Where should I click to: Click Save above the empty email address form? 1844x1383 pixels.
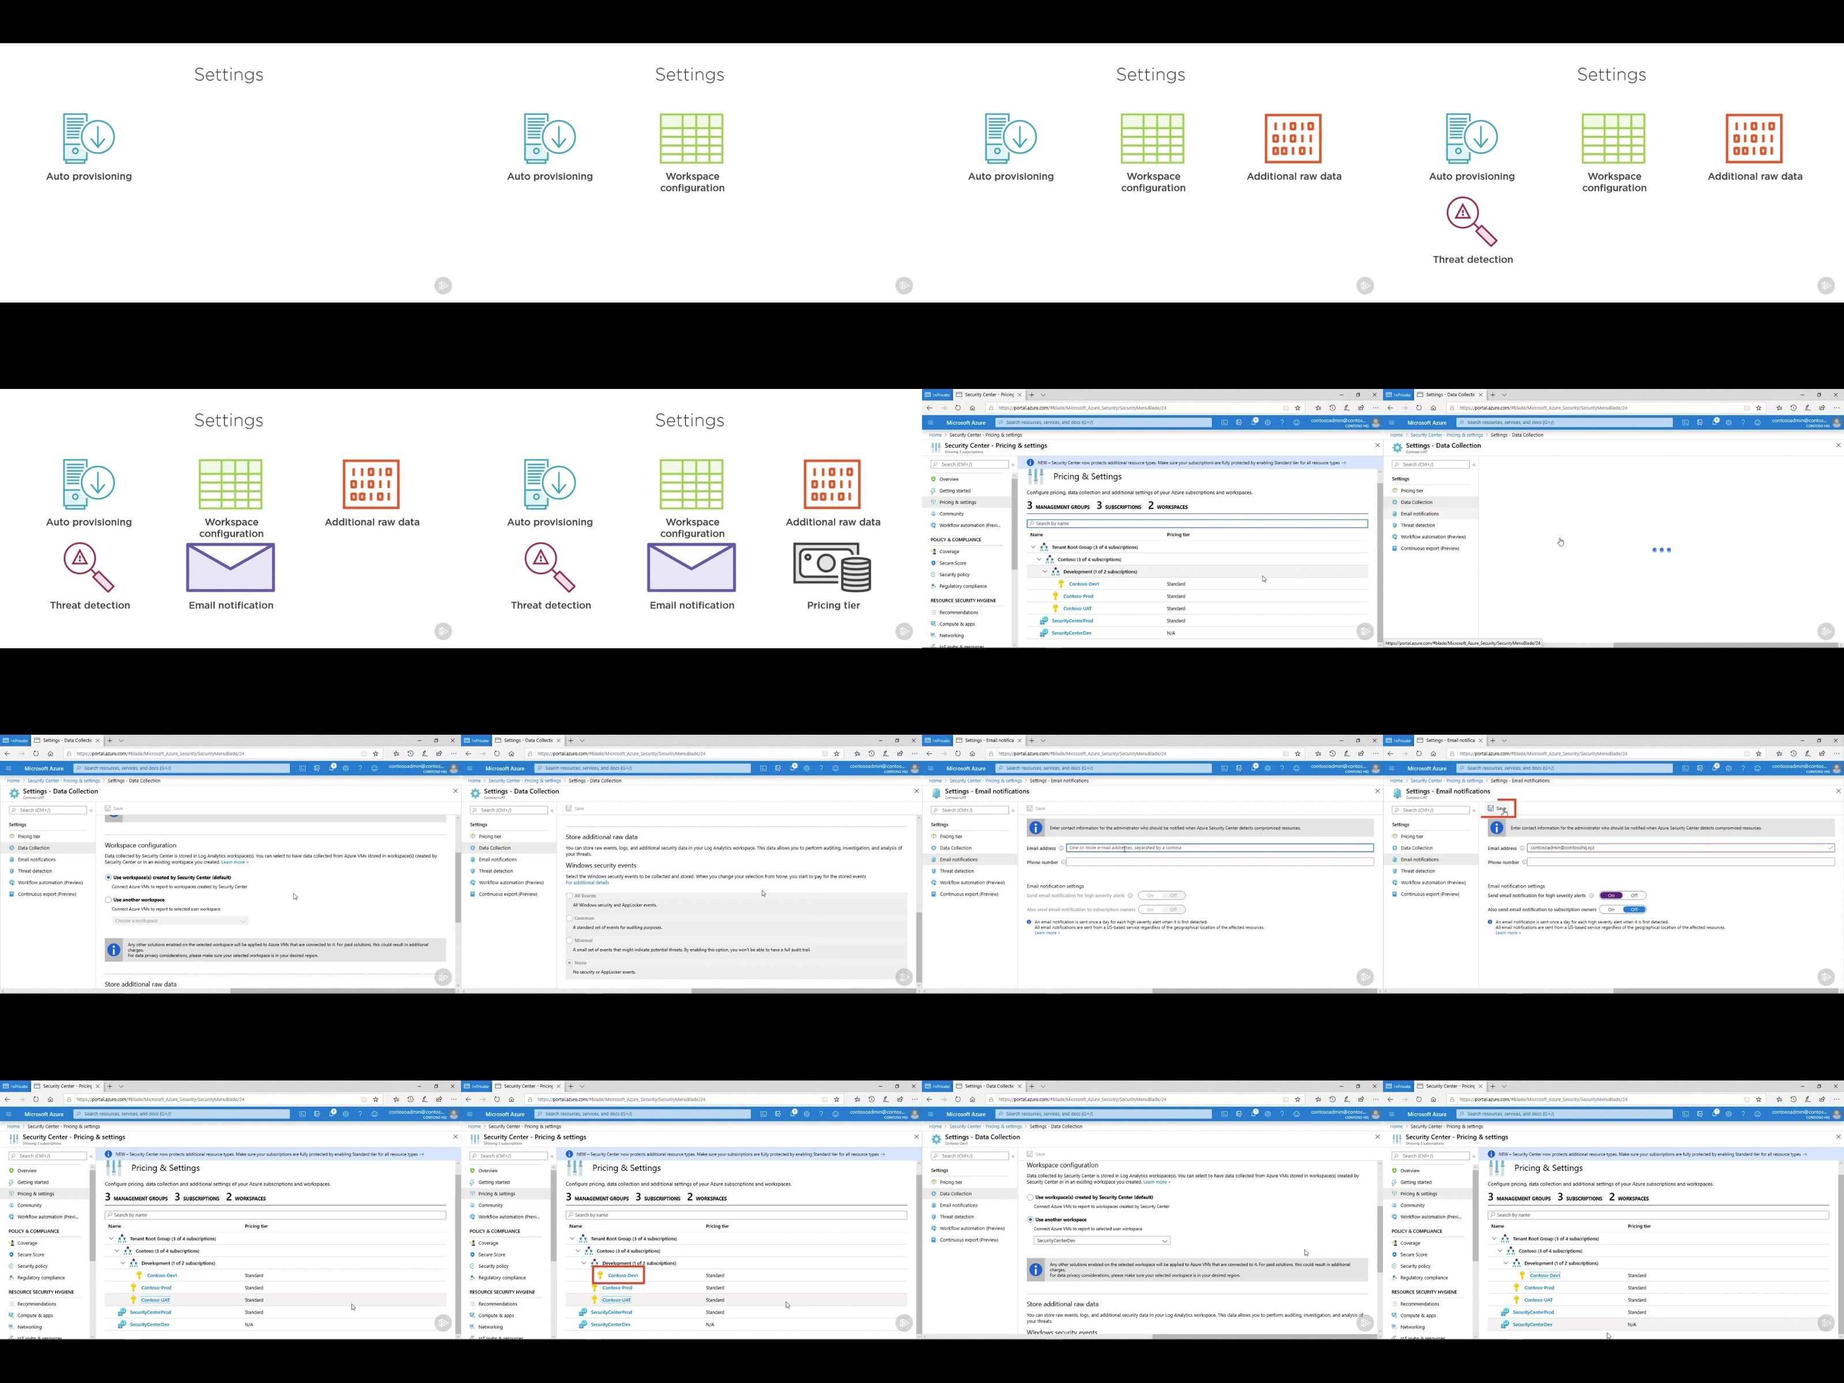[x=1036, y=808]
